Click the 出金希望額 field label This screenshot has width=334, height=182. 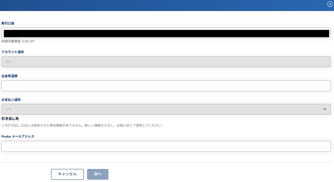click(x=9, y=76)
